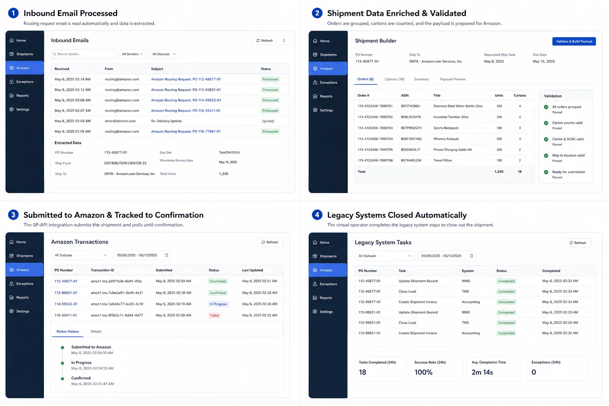
Task: Open Settings in the Legacy System Tasks sidebar
Action: tap(323, 312)
